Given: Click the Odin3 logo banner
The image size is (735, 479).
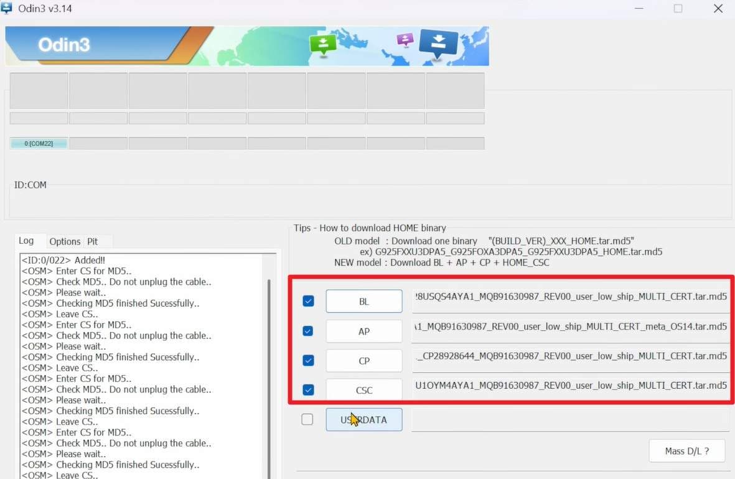Looking at the screenshot, I should coord(247,46).
